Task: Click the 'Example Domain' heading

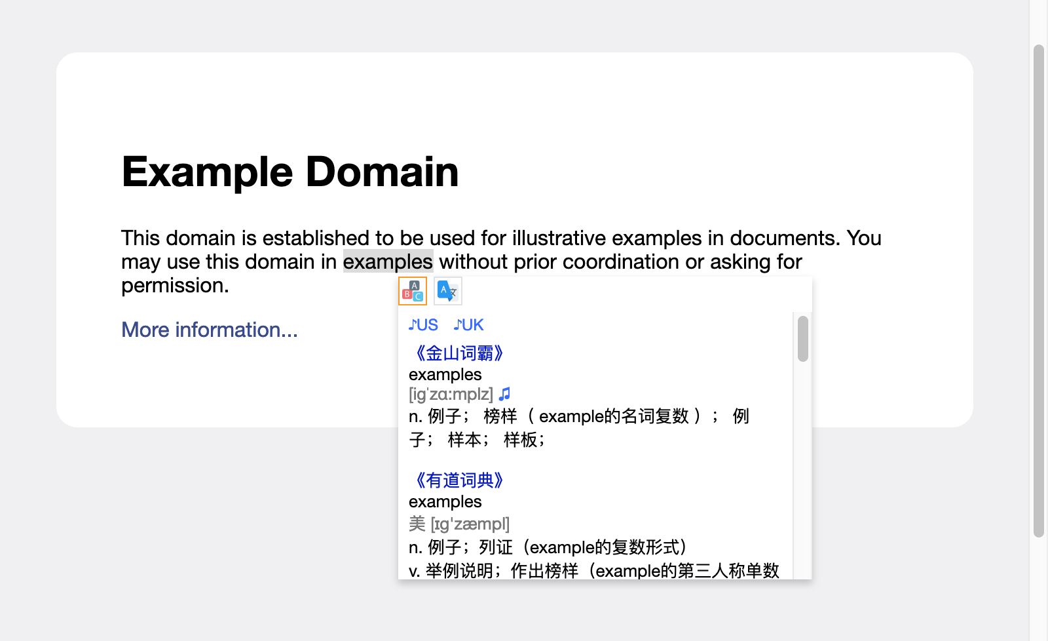Action: tap(290, 172)
